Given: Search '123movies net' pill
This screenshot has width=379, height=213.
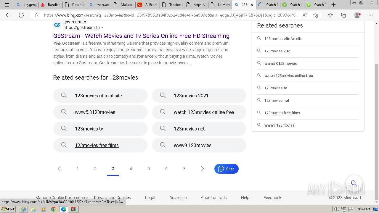Looking at the screenshot, I should 199,129.
